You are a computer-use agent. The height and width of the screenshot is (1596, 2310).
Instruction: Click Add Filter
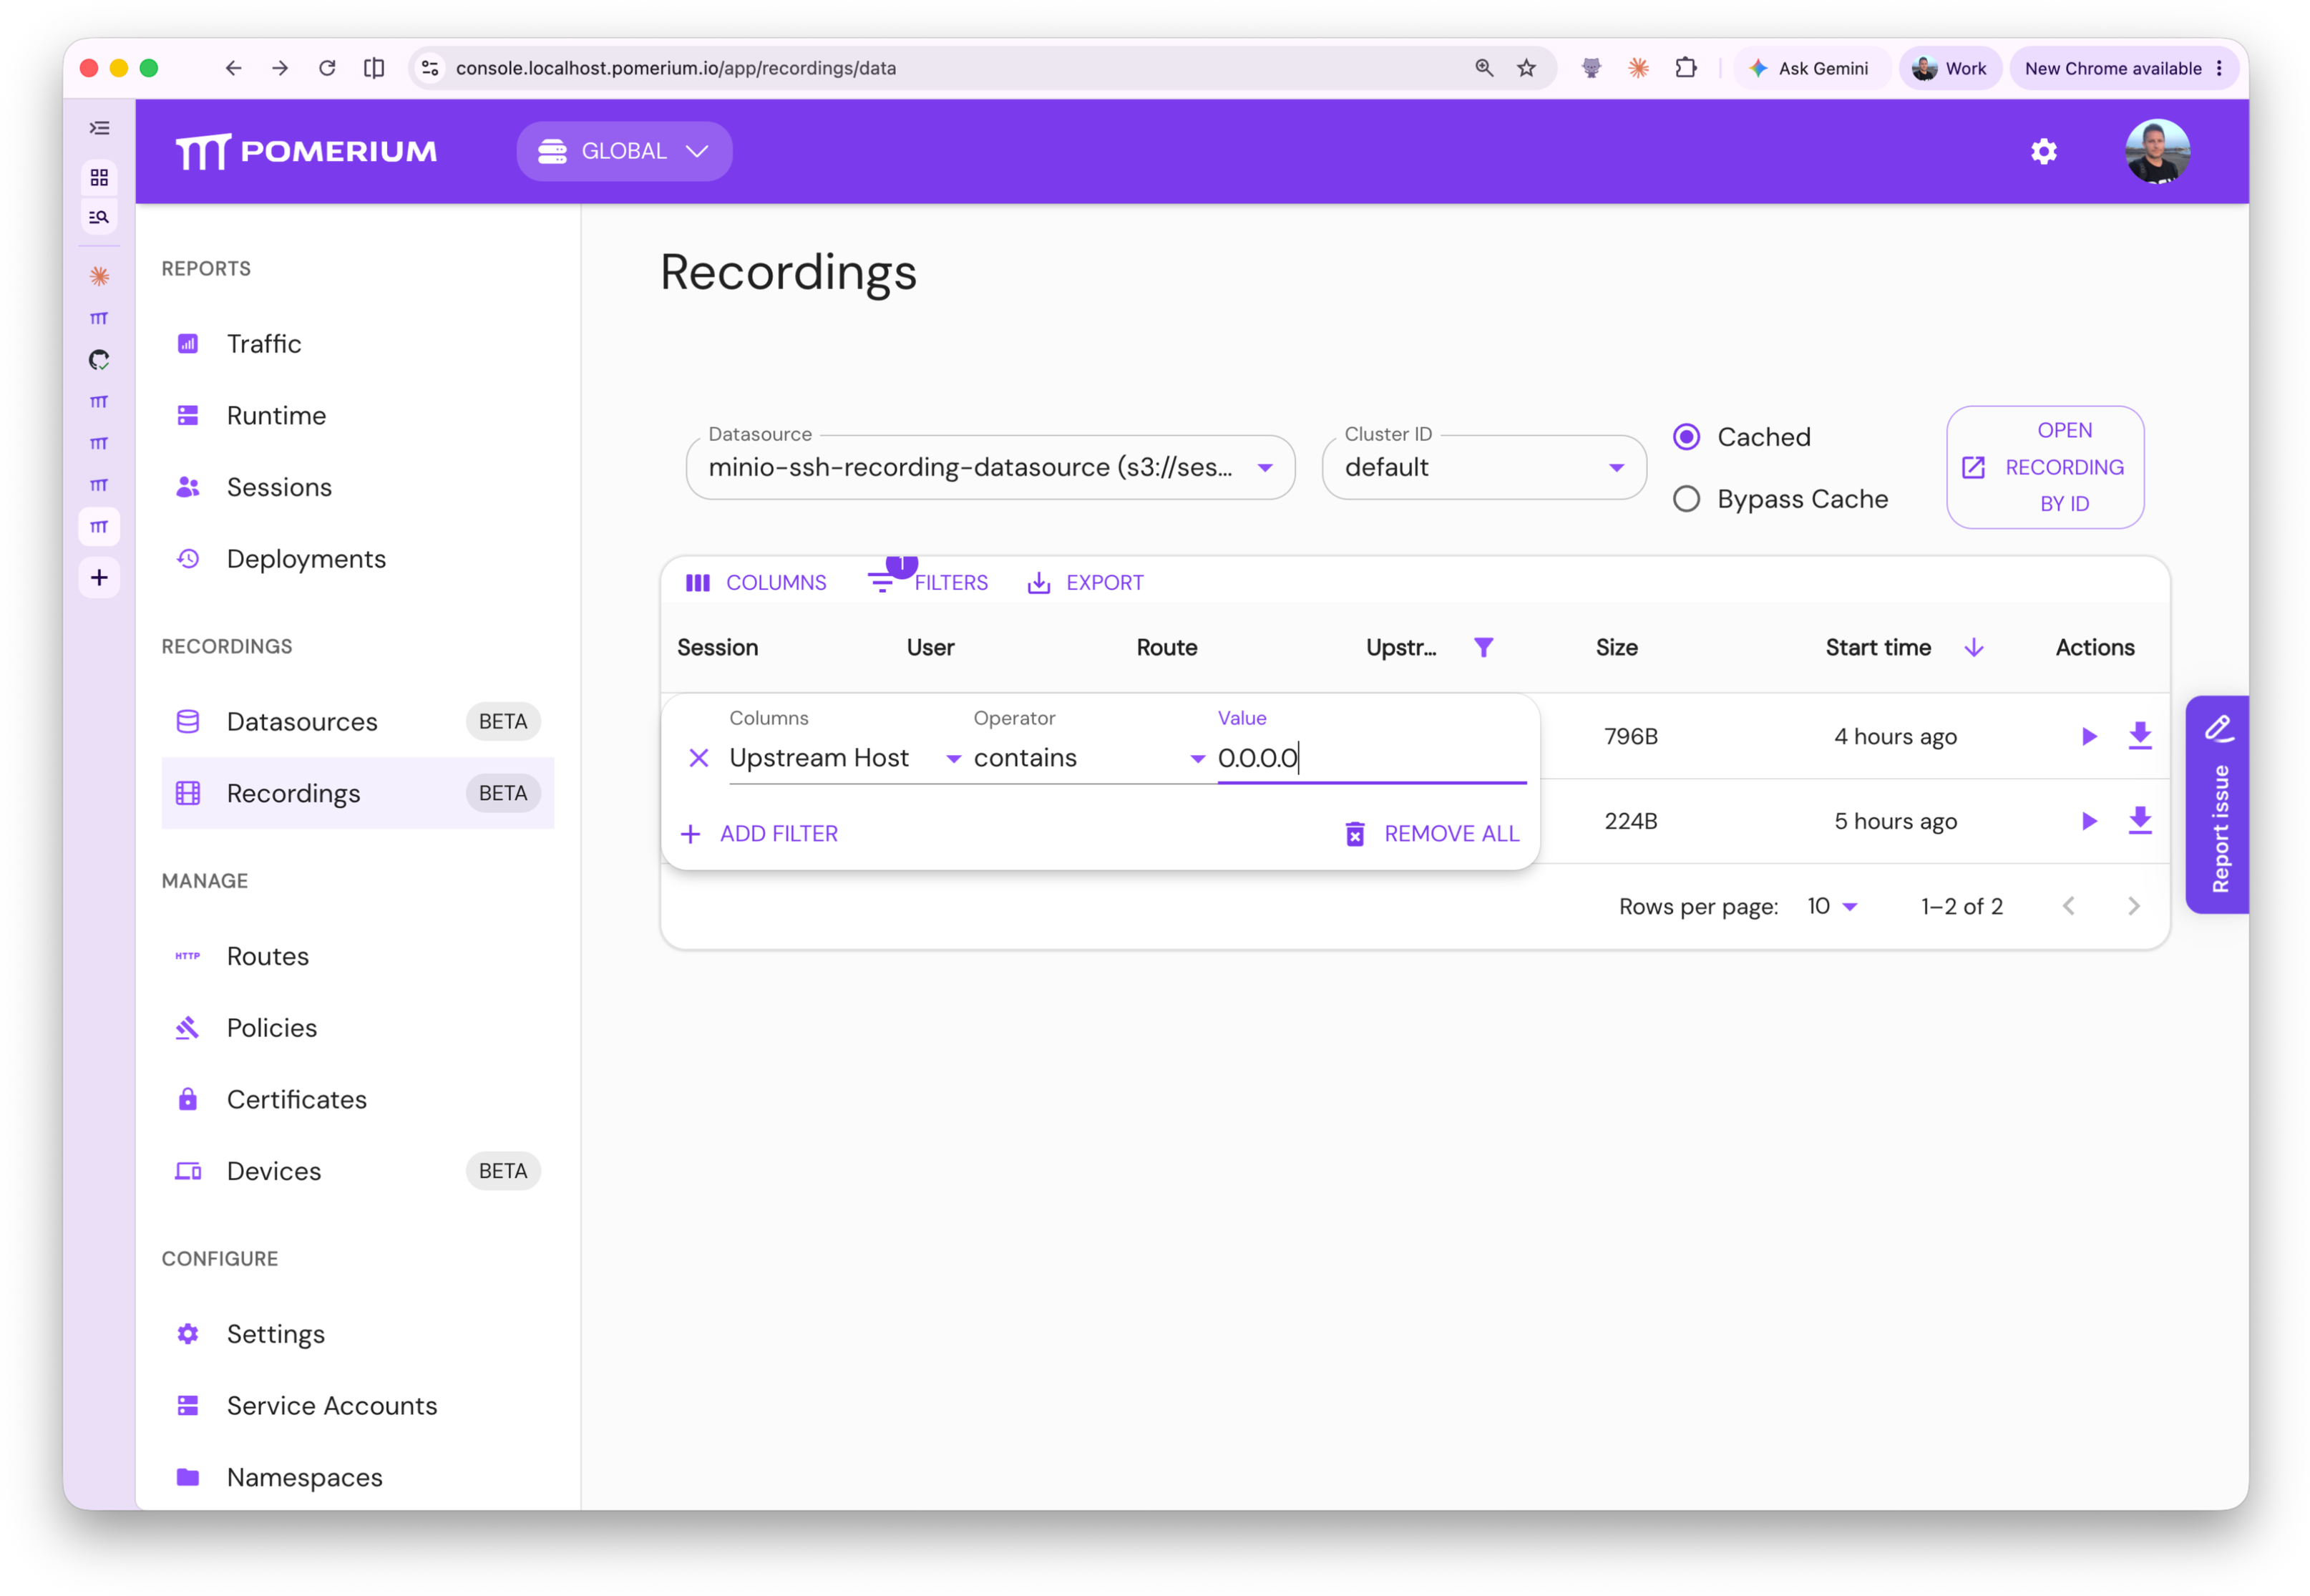pyautogui.click(x=759, y=833)
